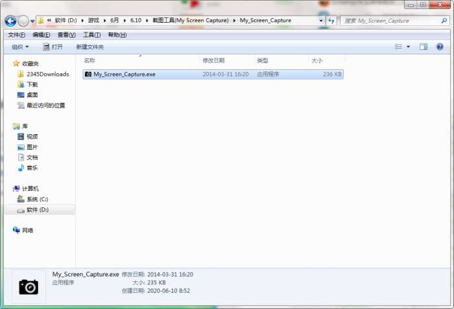Open the view options dropdown arrow
This screenshot has width=454, height=309.
point(408,47)
